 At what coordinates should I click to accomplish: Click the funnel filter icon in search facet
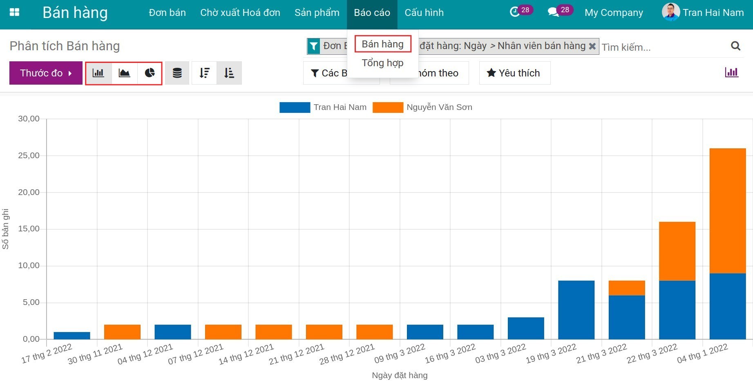[313, 46]
